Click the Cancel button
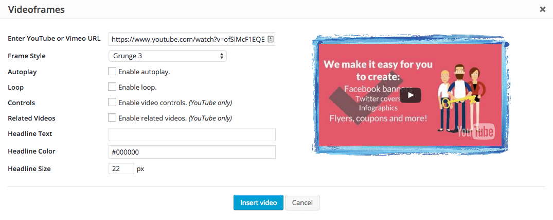553x220 pixels. tap(302, 202)
